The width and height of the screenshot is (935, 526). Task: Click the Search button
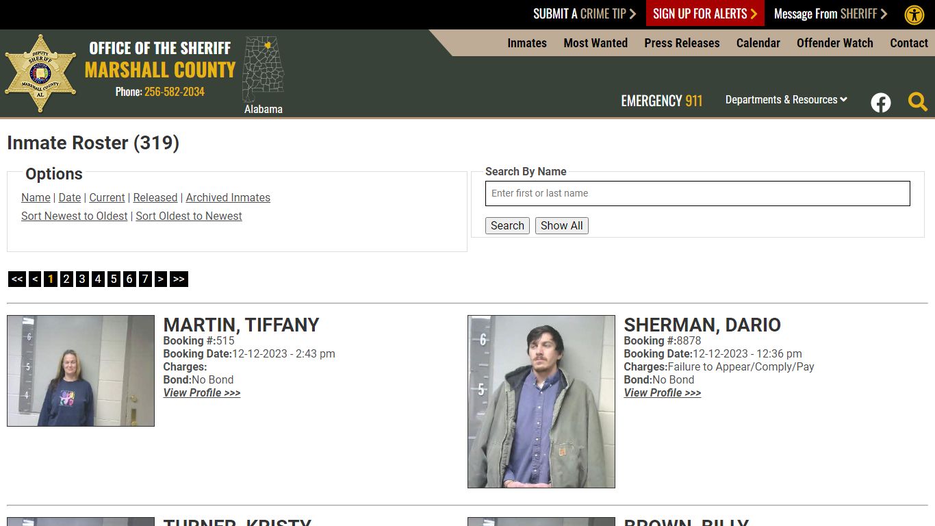pyautogui.click(x=507, y=225)
